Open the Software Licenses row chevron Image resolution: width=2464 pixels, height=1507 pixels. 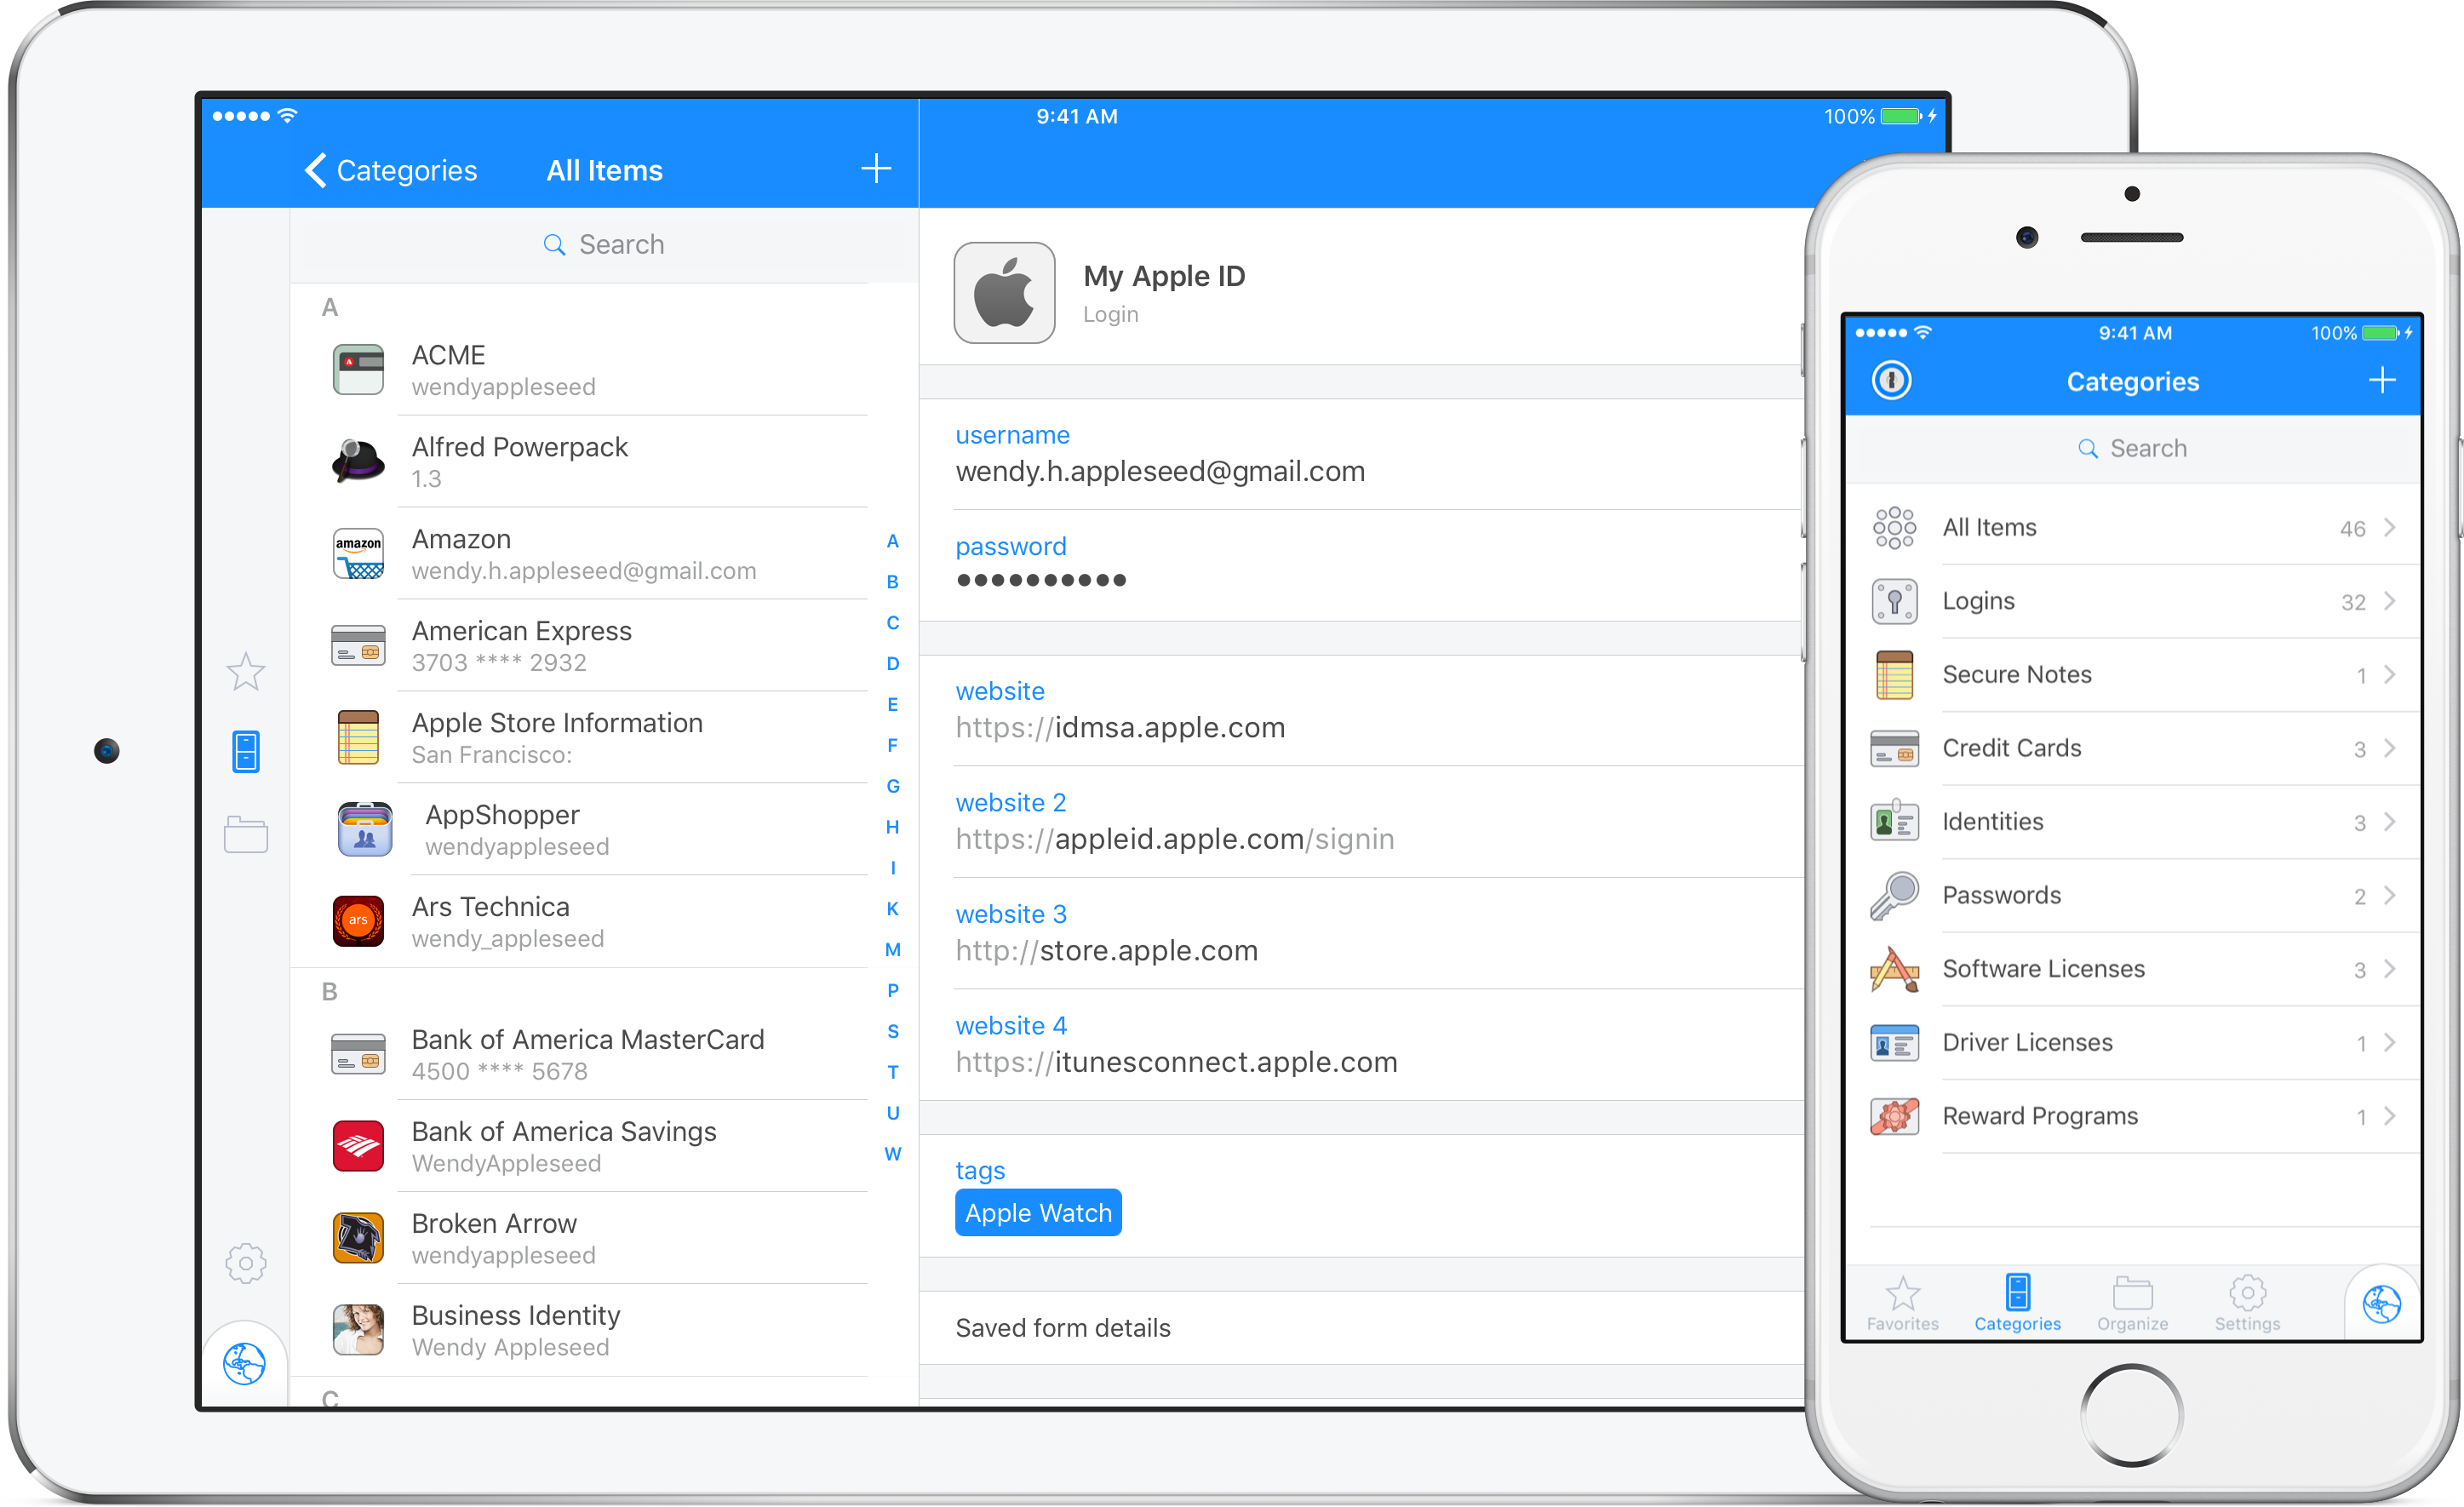click(x=2389, y=969)
